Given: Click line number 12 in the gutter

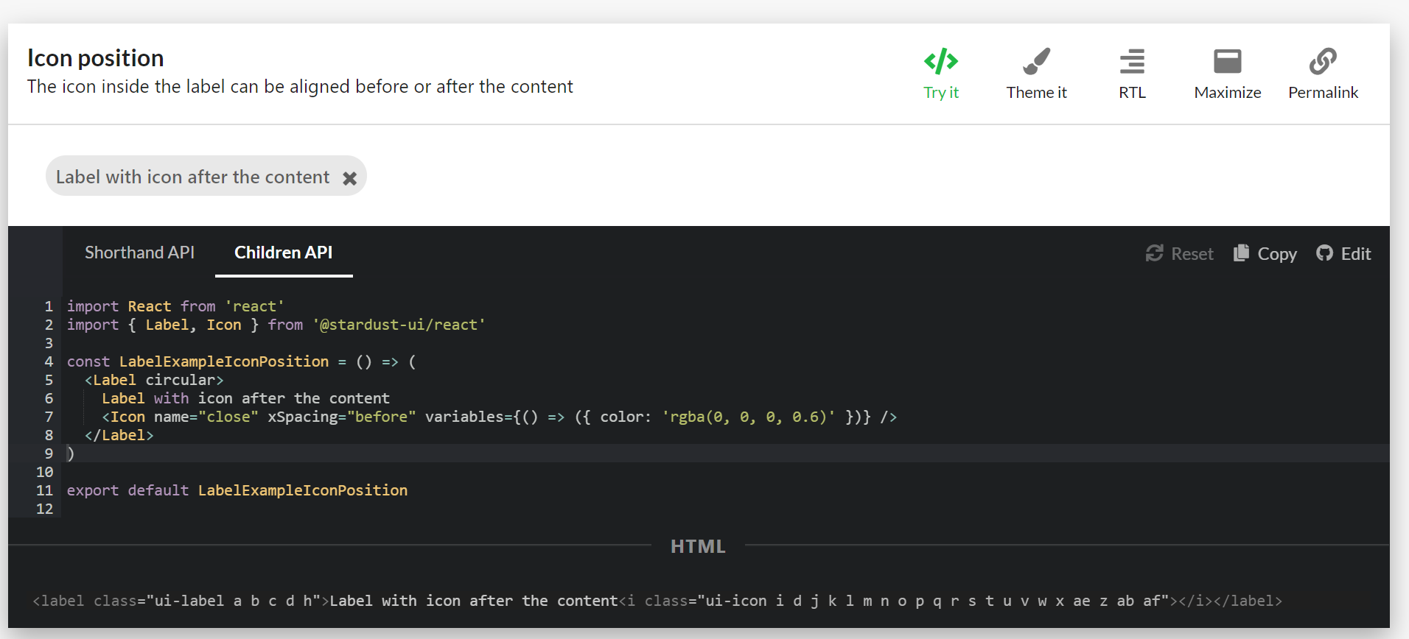Looking at the screenshot, I should click(x=45, y=509).
